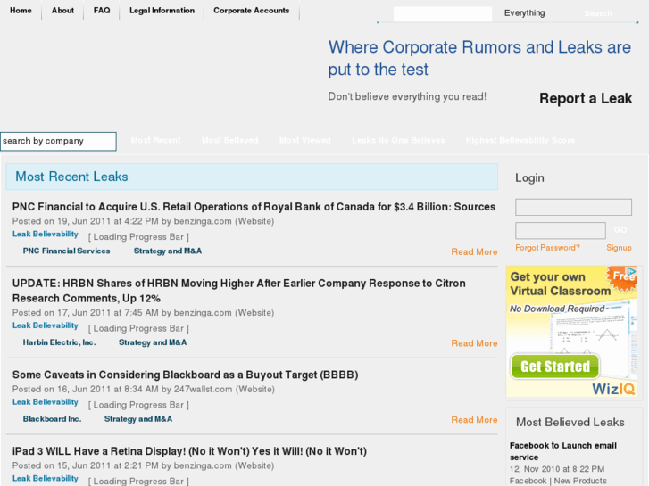Click Blackboard story Loading Progress Bar placeholder
Screen dimensions: 649x486
(x=138, y=405)
